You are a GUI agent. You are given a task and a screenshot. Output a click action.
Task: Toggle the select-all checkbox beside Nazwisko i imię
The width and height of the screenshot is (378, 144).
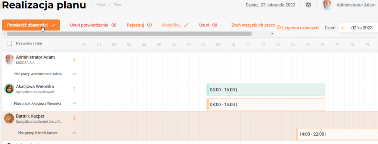[x=9, y=43]
